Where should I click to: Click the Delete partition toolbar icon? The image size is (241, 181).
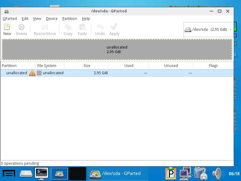(x=21, y=27)
